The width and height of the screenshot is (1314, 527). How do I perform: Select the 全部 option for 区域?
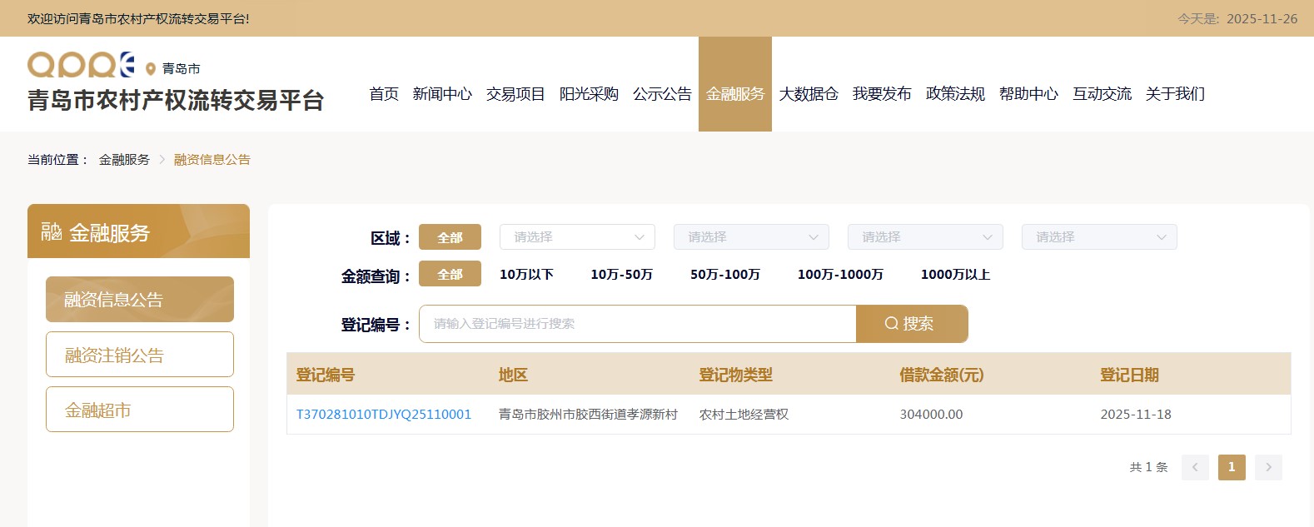(450, 237)
